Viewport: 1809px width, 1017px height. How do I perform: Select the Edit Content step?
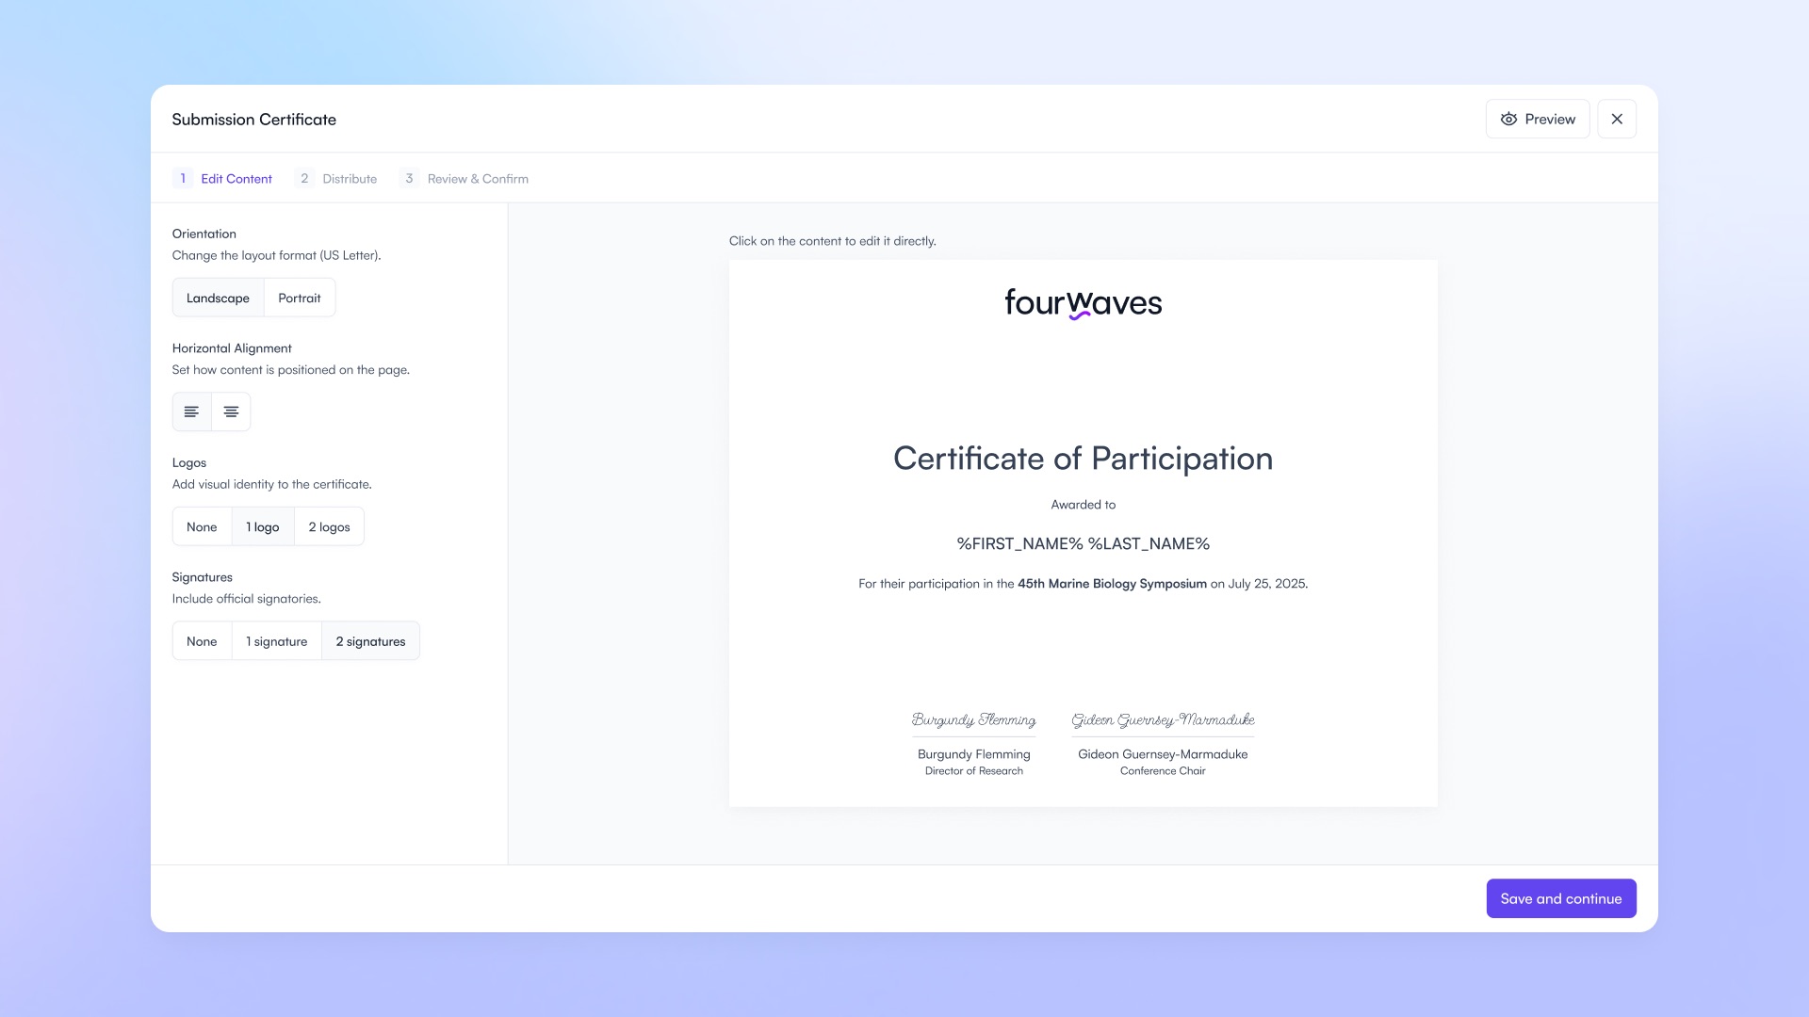236,178
